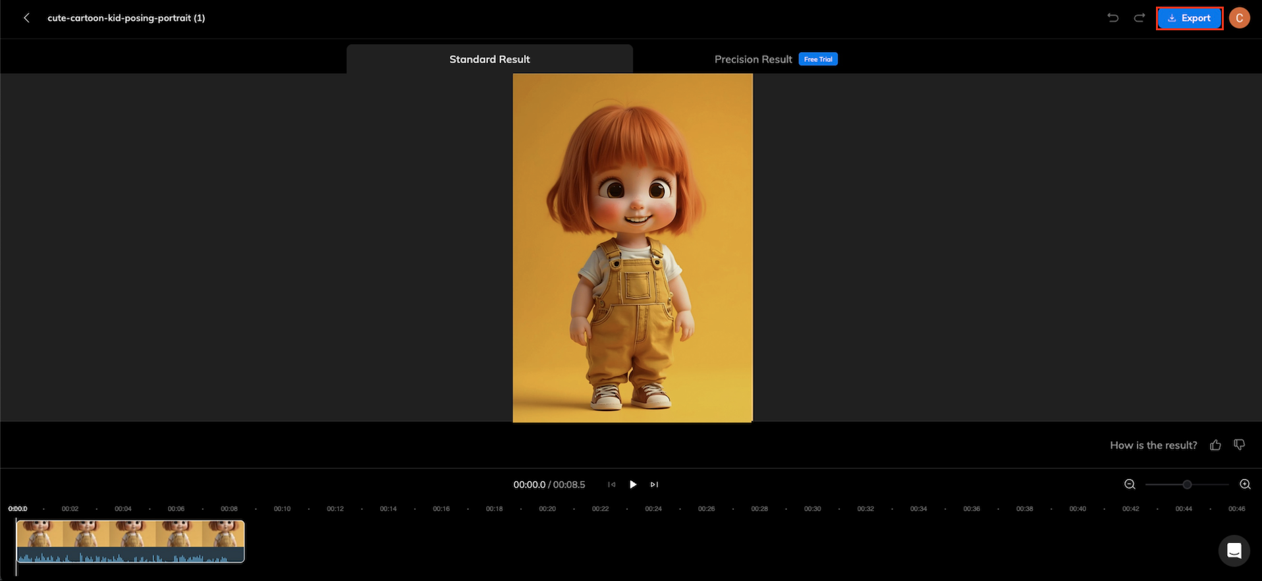Go back using the left chevron arrow

click(x=26, y=18)
